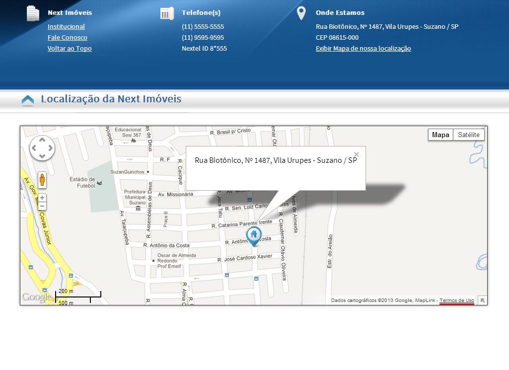Select the Street View pegman icon
This screenshot has width=509, height=370.
[x=42, y=180]
